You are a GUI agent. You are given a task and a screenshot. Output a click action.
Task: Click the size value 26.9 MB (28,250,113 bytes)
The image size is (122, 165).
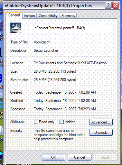click(55, 71)
